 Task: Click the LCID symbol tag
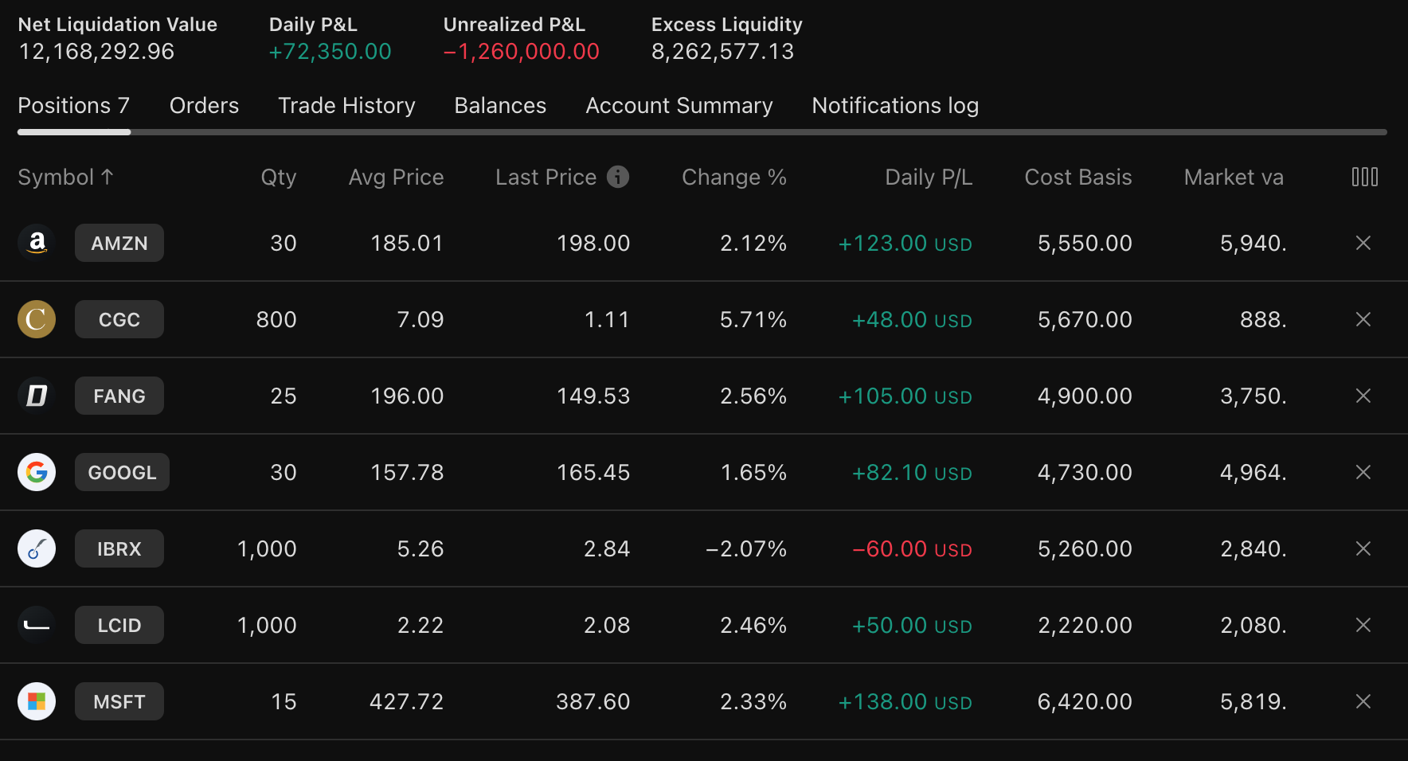coord(119,625)
